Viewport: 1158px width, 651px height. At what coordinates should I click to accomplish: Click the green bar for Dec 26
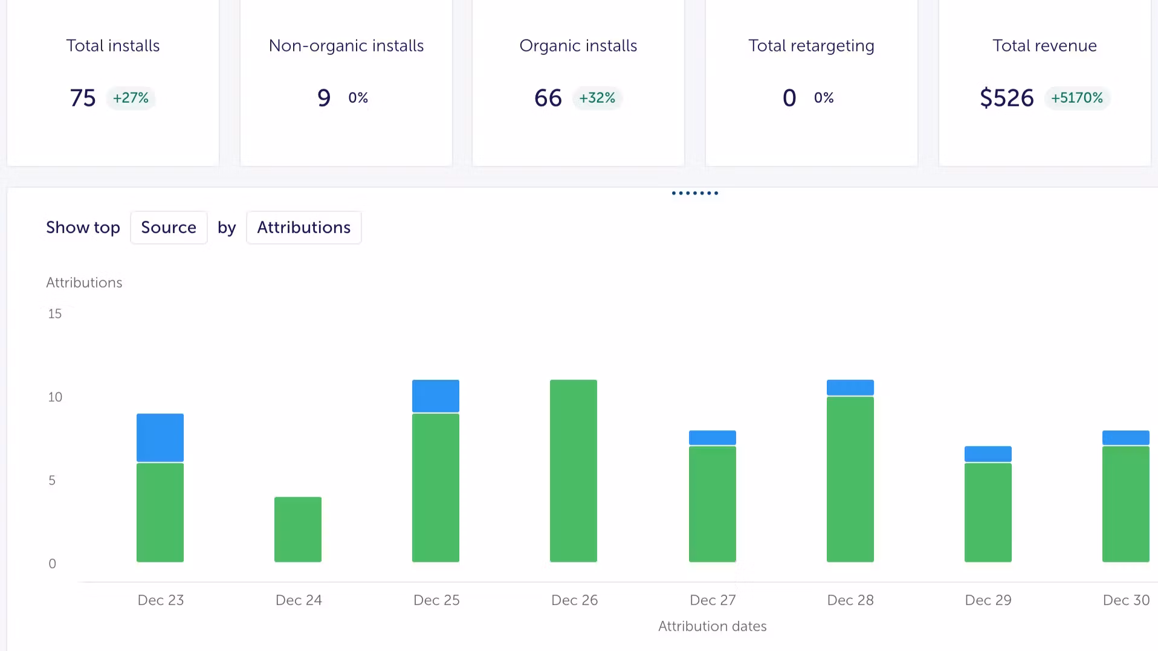coord(574,470)
